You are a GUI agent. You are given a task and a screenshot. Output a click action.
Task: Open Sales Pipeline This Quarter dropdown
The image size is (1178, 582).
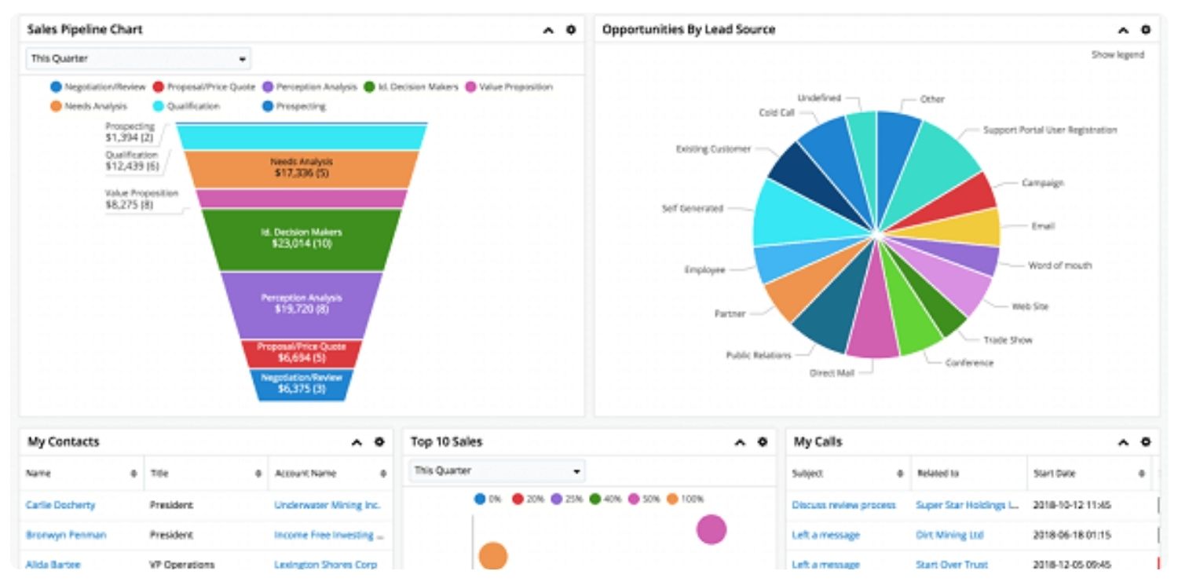tap(138, 58)
